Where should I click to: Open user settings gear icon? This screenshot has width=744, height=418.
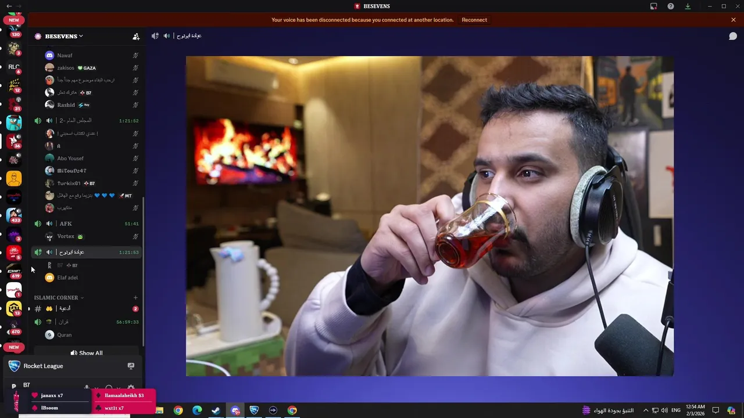click(131, 388)
